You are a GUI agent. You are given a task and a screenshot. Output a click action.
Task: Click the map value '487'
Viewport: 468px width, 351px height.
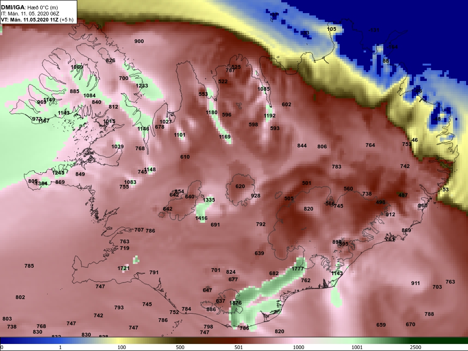tap(403, 195)
